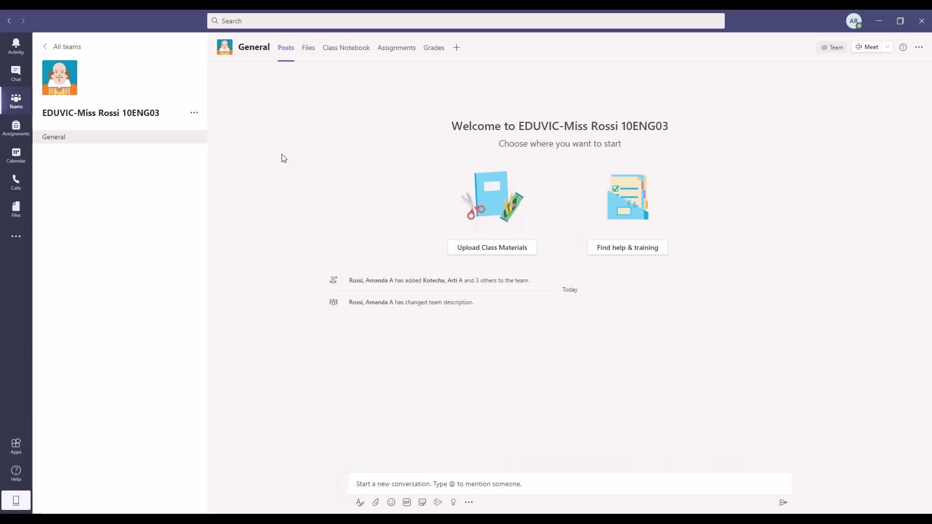Image resolution: width=932 pixels, height=524 pixels.
Task: Click the new conversation message box
Action: (x=570, y=484)
